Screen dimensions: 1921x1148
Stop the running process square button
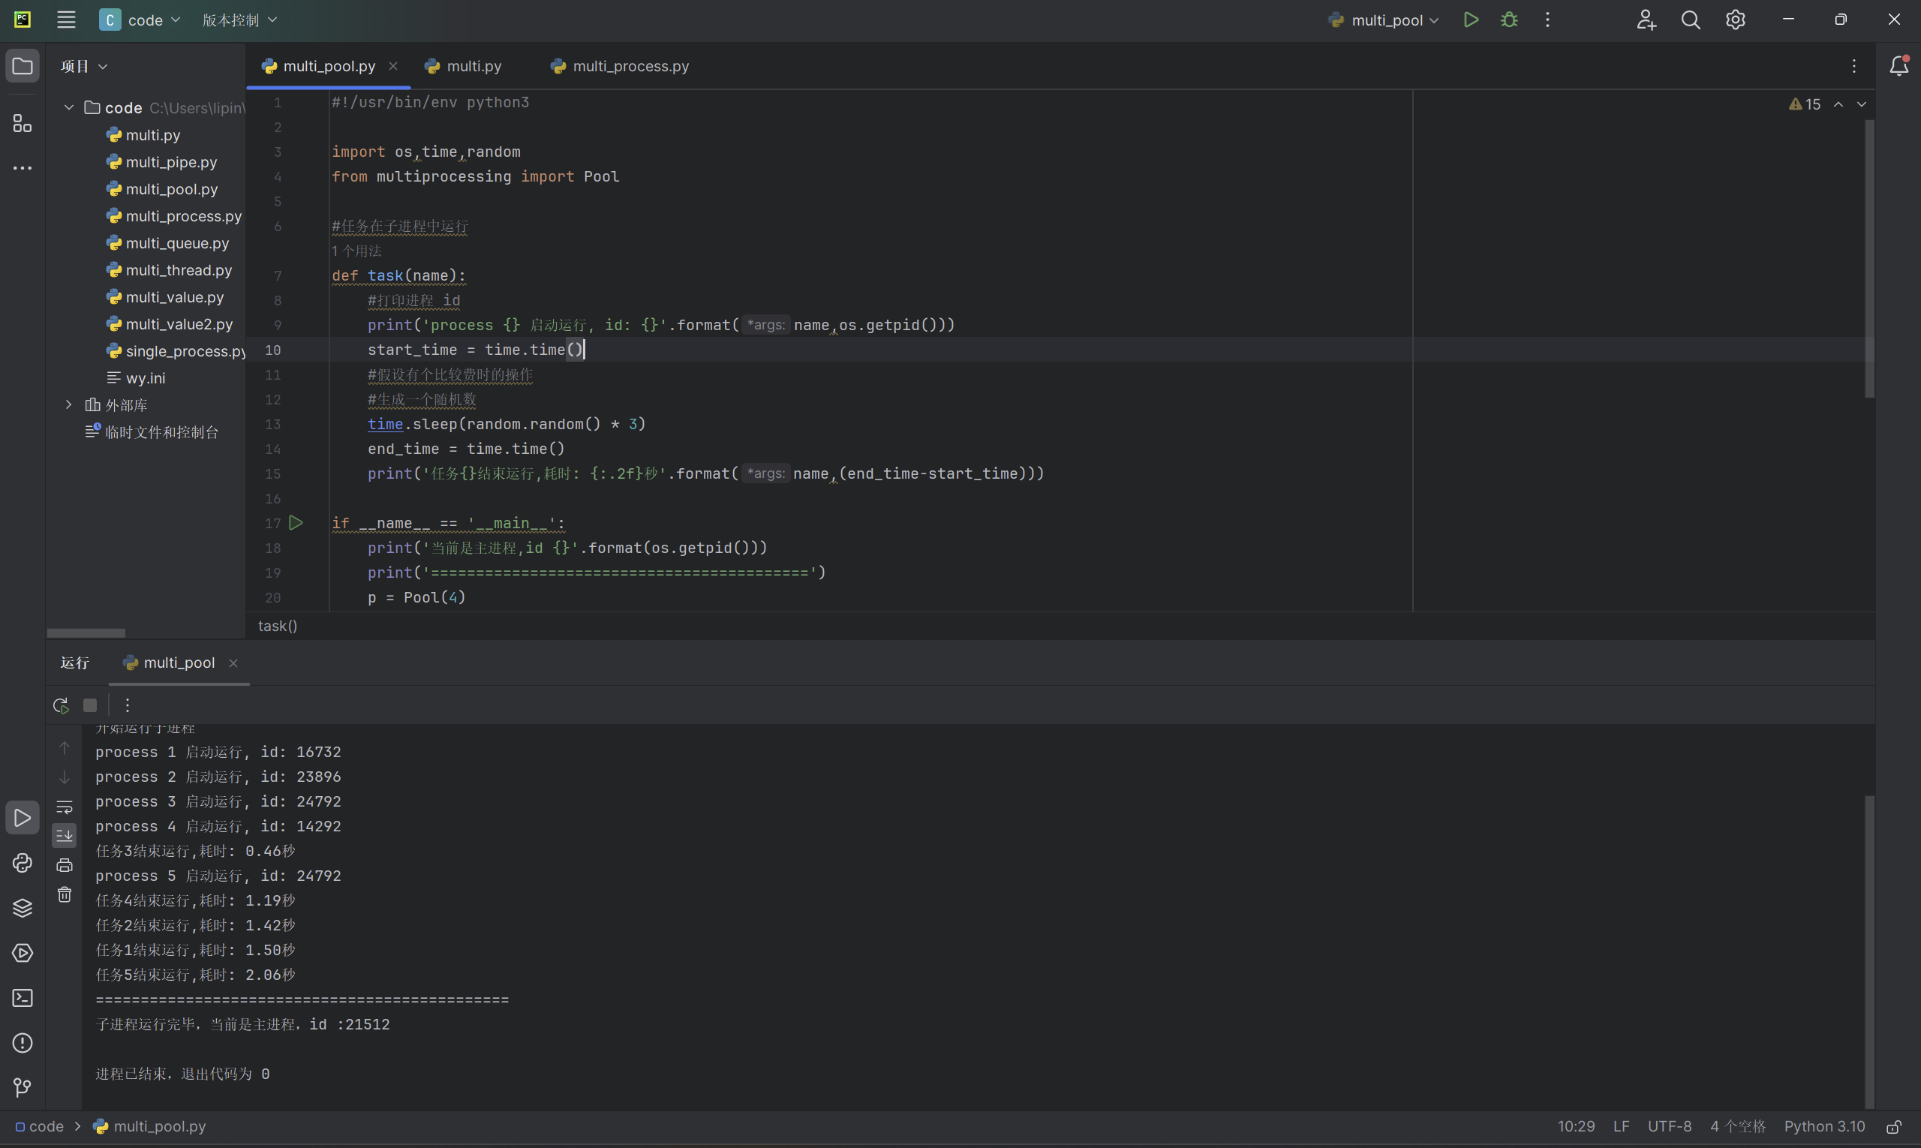pyautogui.click(x=91, y=705)
